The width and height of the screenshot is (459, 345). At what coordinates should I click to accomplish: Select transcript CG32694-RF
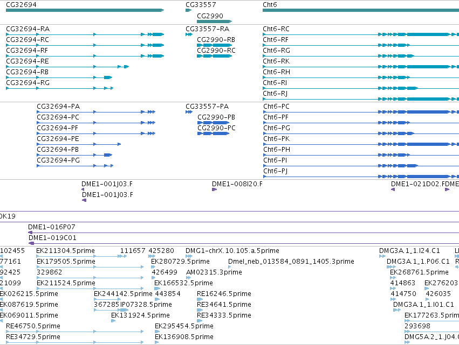pos(85,56)
